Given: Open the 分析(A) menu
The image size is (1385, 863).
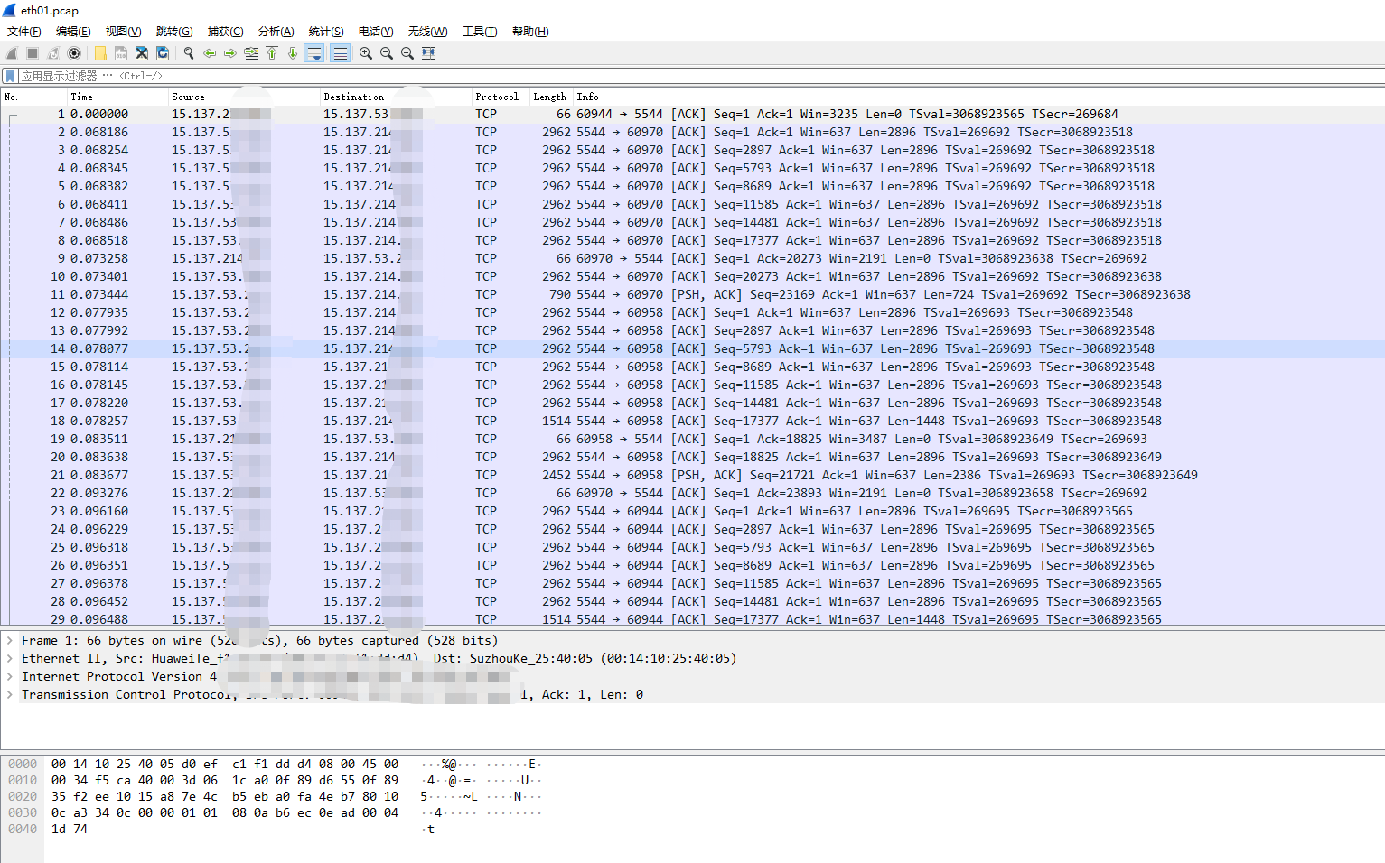Looking at the screenshot, I should point(276,32).
